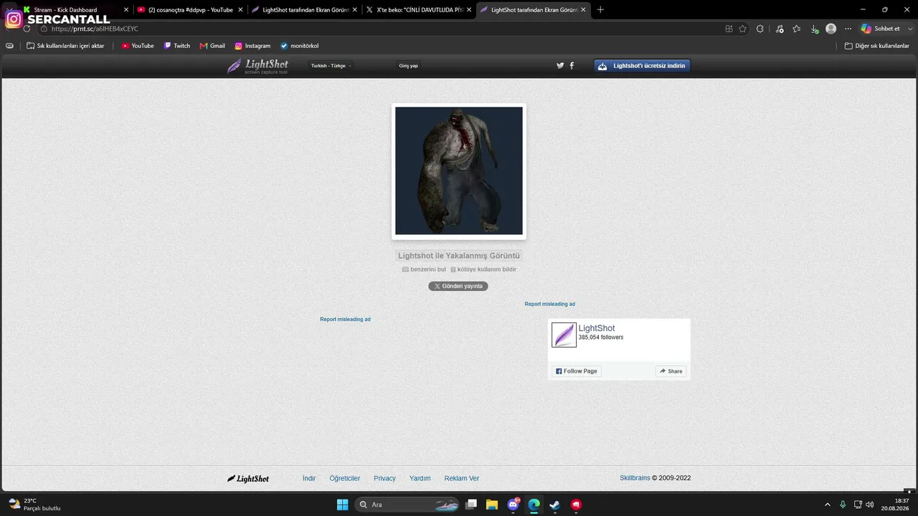Open the Gmail bookmark
The width and height of the screenshot is (918, 516).
click(x=212, y=46)
